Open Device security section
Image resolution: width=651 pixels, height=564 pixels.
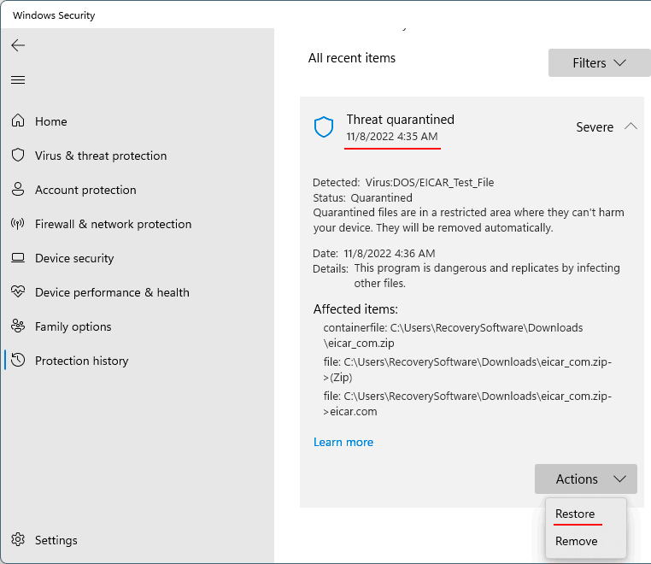click(74, 258)
